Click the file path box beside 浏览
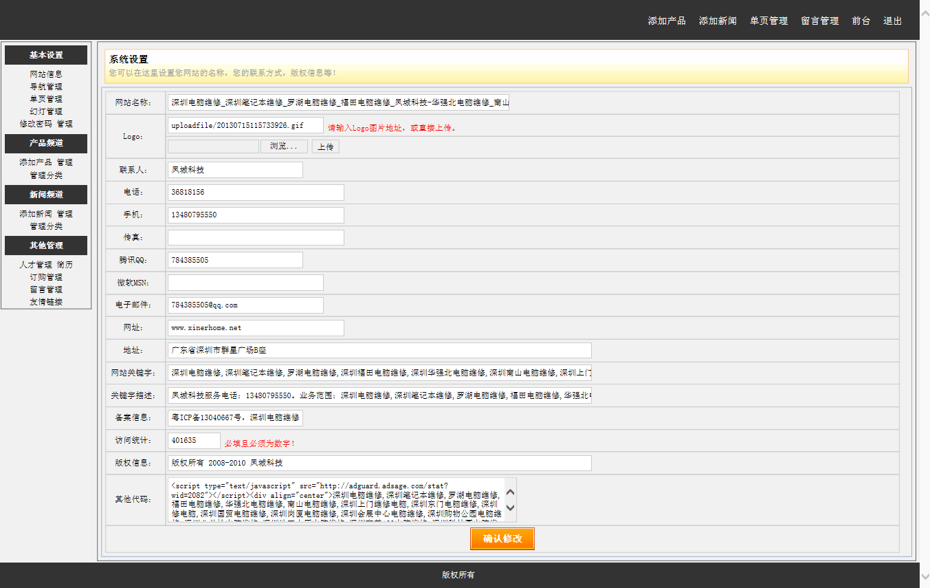This screenshot has height=588, width=930. coord(213,146)
